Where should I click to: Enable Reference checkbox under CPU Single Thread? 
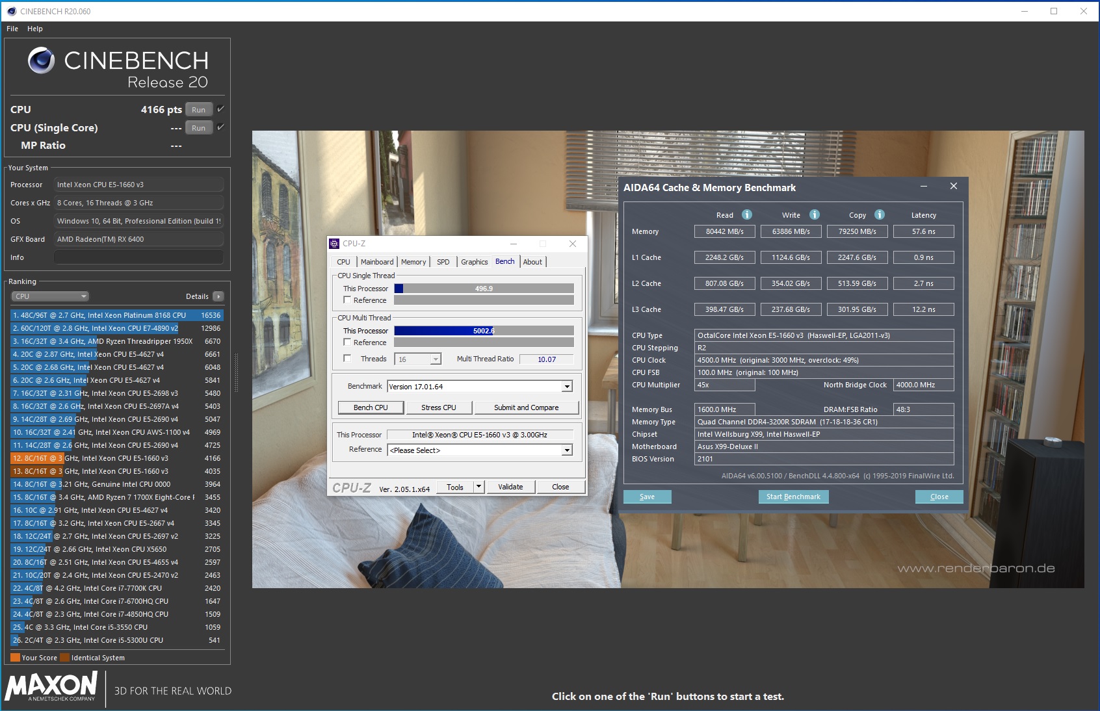[347, 300]
